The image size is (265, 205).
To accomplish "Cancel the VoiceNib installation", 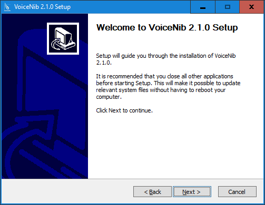I will [237, 192].
